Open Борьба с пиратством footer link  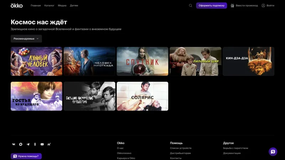(235, 148)
